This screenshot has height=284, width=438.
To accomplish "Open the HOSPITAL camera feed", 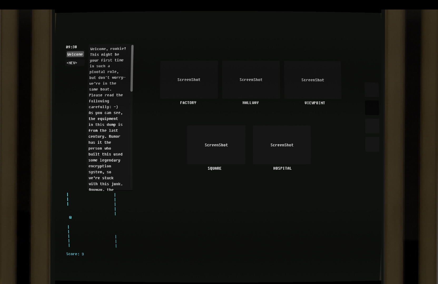I will point(282,145).
